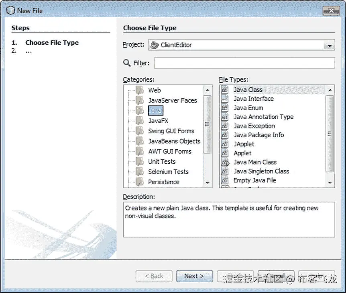Select the Java Class file type icon

pos(225,89)
